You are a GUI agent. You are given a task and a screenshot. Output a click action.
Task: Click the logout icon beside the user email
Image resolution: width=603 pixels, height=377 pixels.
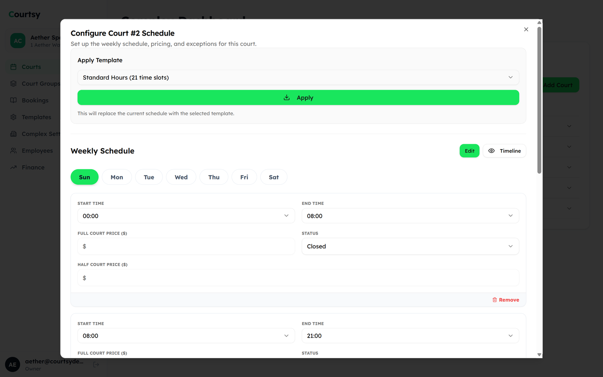tap(96, 364)
